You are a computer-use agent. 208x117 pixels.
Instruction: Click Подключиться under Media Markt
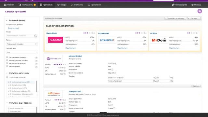(x=71, y=48)
